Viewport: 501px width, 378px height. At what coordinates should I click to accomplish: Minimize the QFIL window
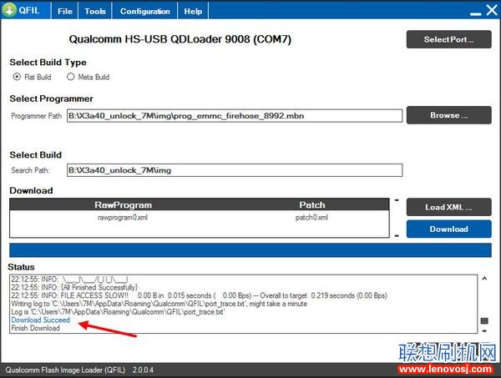[x=475, y=13]
